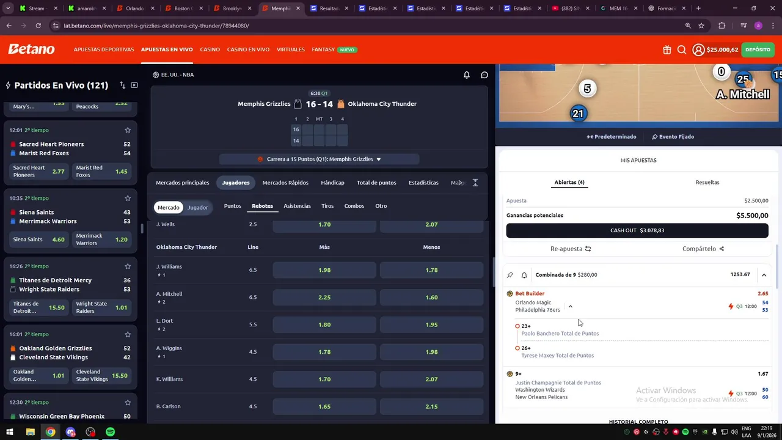Collapse the Combinada de 9 bet details

coord(764,275)
